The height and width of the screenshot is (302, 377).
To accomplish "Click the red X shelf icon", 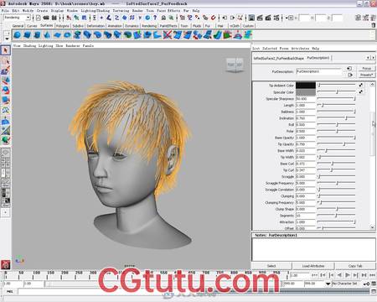I will point(168,35).
